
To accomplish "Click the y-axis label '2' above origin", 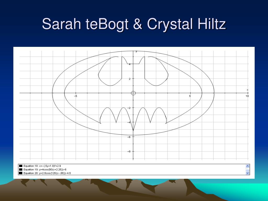I will (130, 79).
